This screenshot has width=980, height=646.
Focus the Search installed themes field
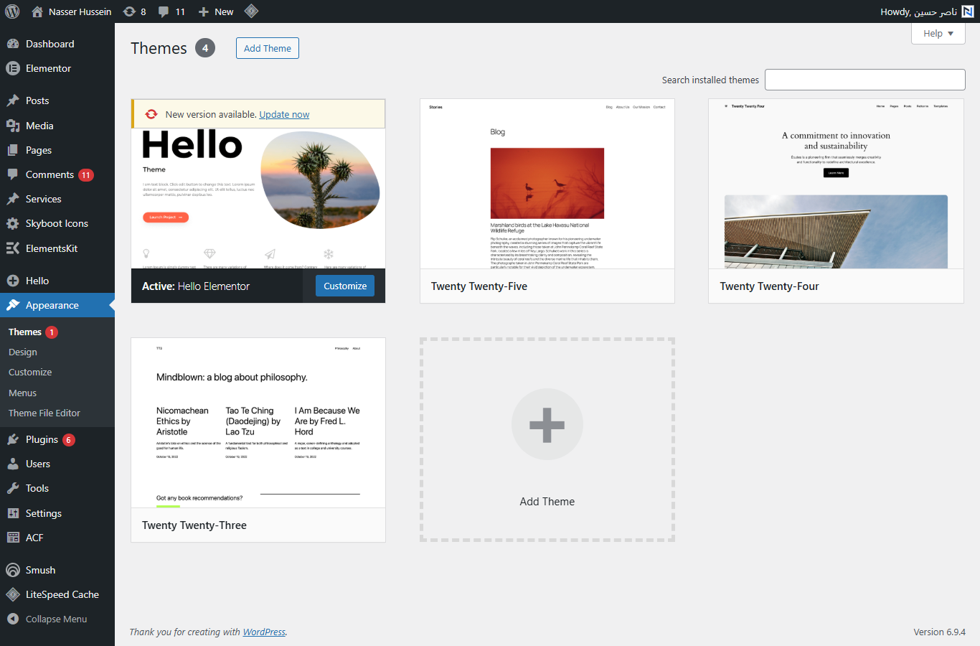click(x=865, y=80)
